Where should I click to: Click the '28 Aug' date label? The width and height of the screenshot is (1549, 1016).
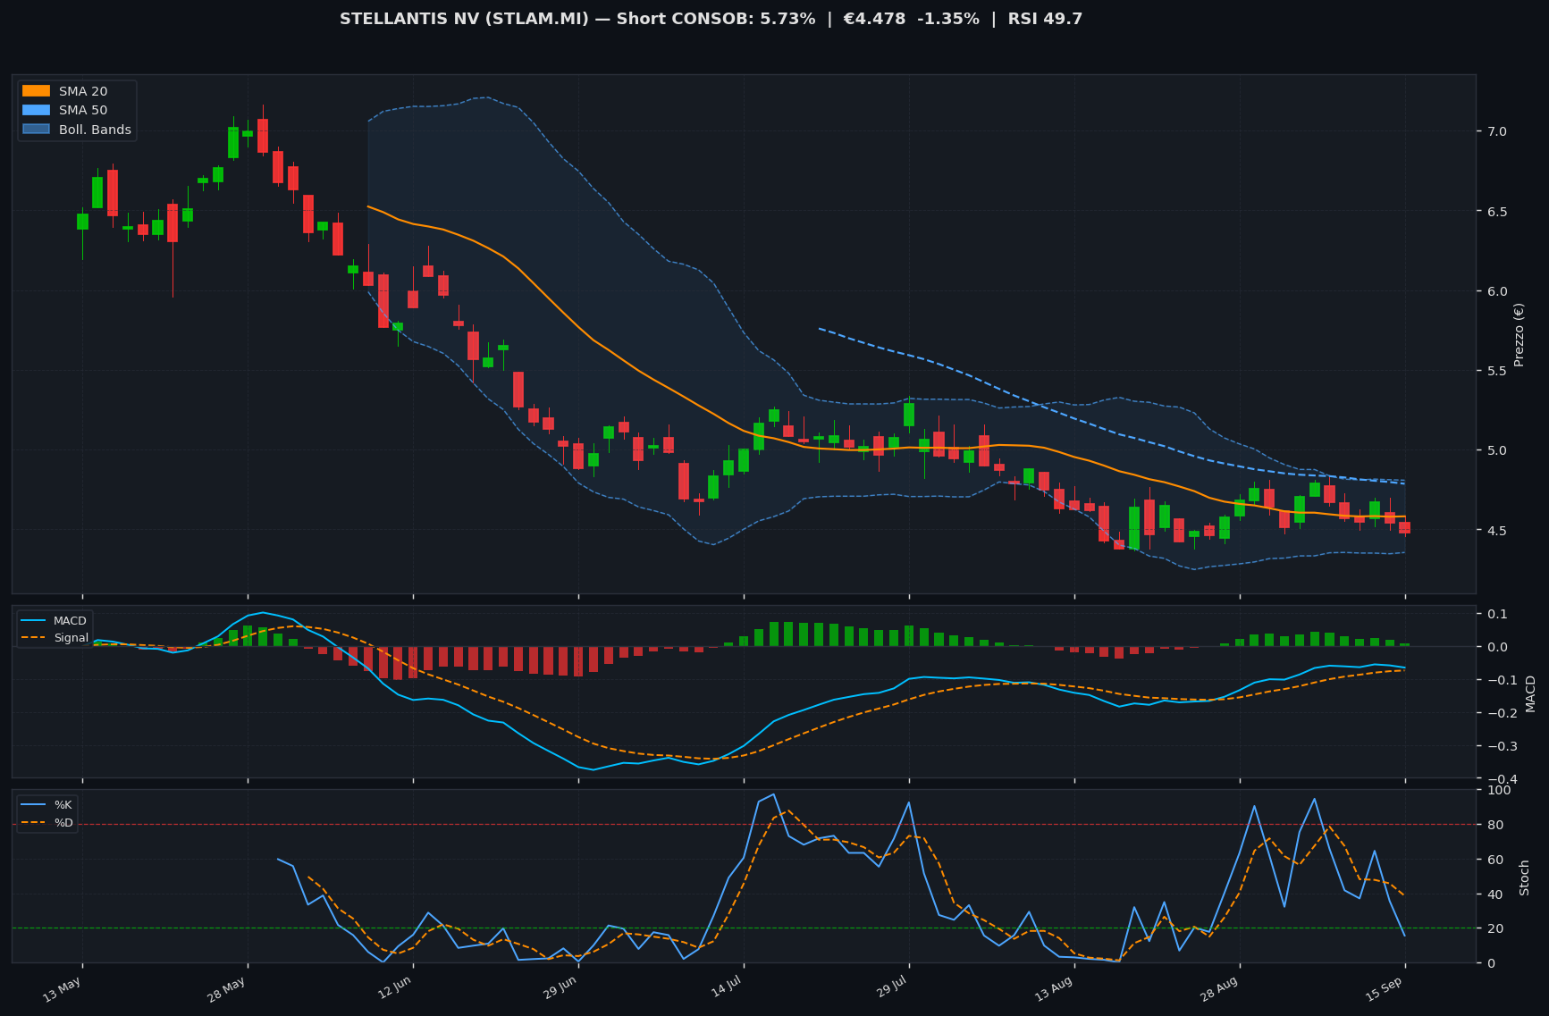click(1219, 990)
